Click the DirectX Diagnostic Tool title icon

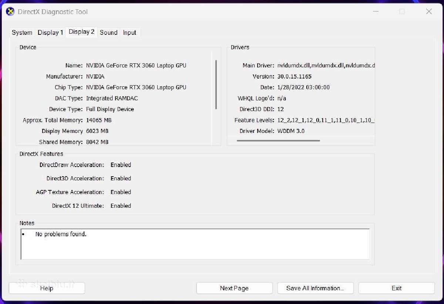point(10,11)
